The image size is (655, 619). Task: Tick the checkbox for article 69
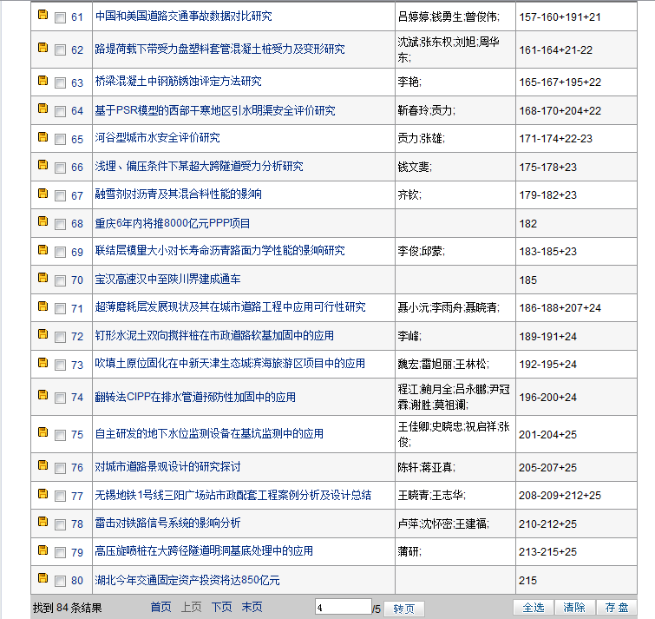pyautogui.click(x=60, y=253)
